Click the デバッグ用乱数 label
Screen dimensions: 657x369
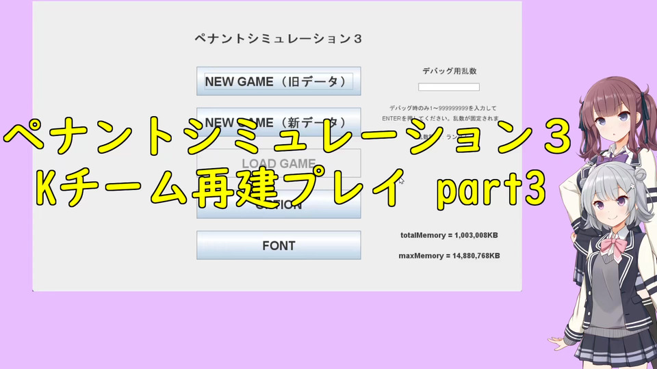pos(449,71)
